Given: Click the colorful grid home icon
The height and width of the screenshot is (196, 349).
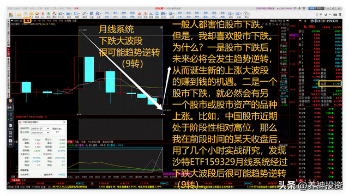Looking at the screenshot, I should tap(11, 15).
